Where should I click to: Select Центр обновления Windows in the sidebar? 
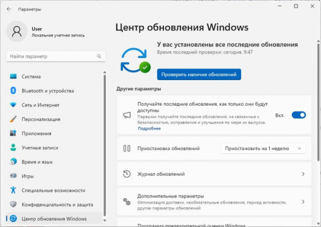tap(55, 218)
